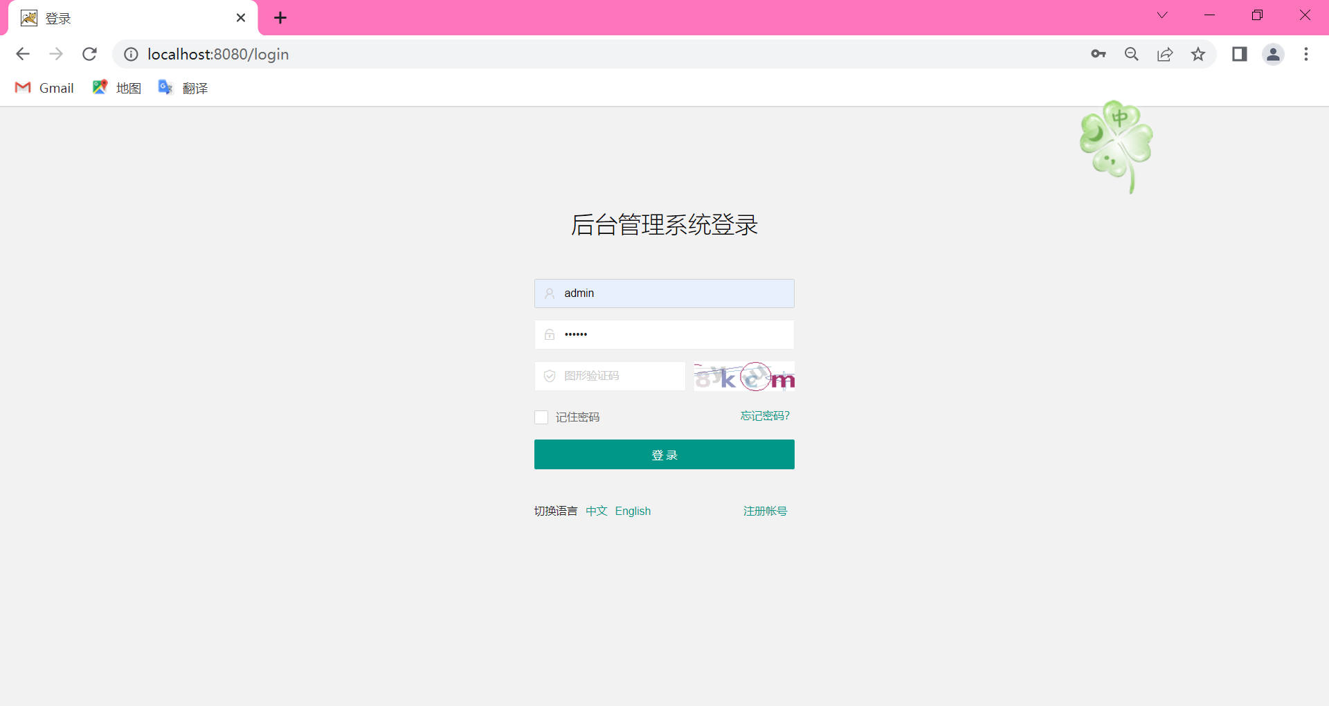Check the 记住密码 checkbox
1329x706 pixels.
(x=541, y=417)
